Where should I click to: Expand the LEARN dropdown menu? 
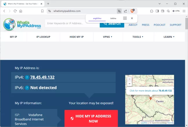169,37
